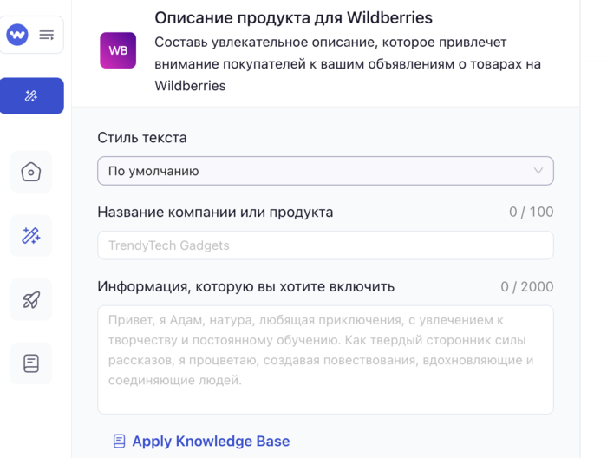Click the purple WB Wildberries logo

(x=118, y=50)
